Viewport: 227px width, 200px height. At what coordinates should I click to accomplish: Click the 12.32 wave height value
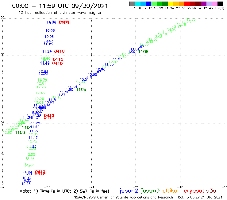coord(33,141)
